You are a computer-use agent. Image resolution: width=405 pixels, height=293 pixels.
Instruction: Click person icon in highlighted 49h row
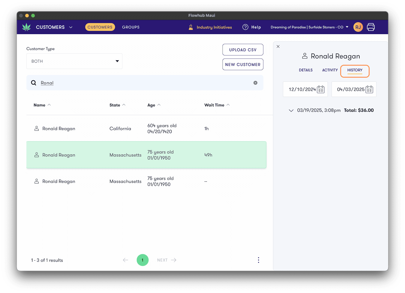(x=37, y=155)
